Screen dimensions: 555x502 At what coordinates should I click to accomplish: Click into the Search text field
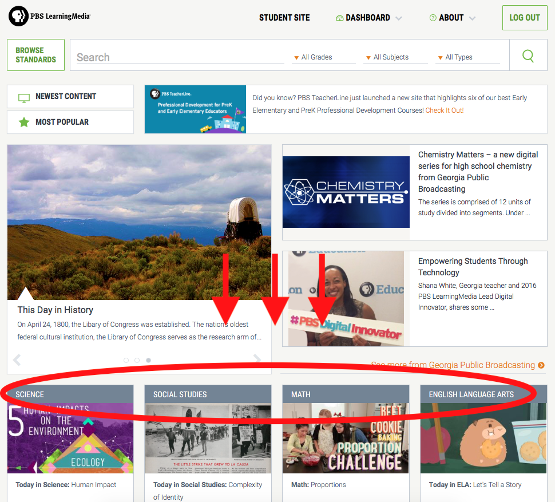[x=180, y=57]
